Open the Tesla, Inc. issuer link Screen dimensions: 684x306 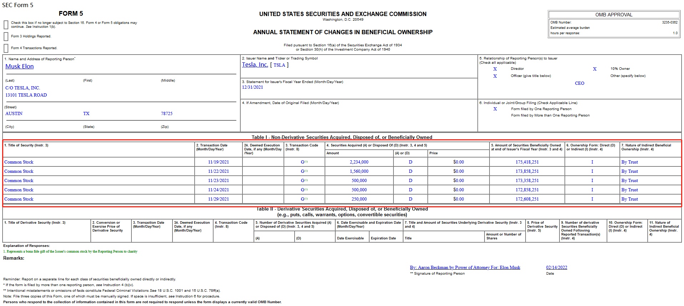[x=255, y=64]
